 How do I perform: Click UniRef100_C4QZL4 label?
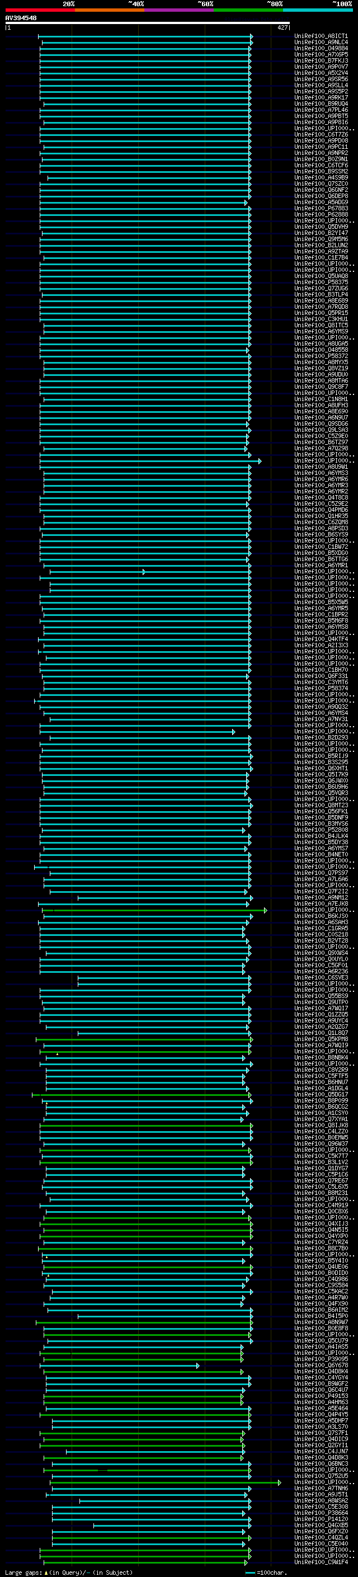[x=321, y=1537]
